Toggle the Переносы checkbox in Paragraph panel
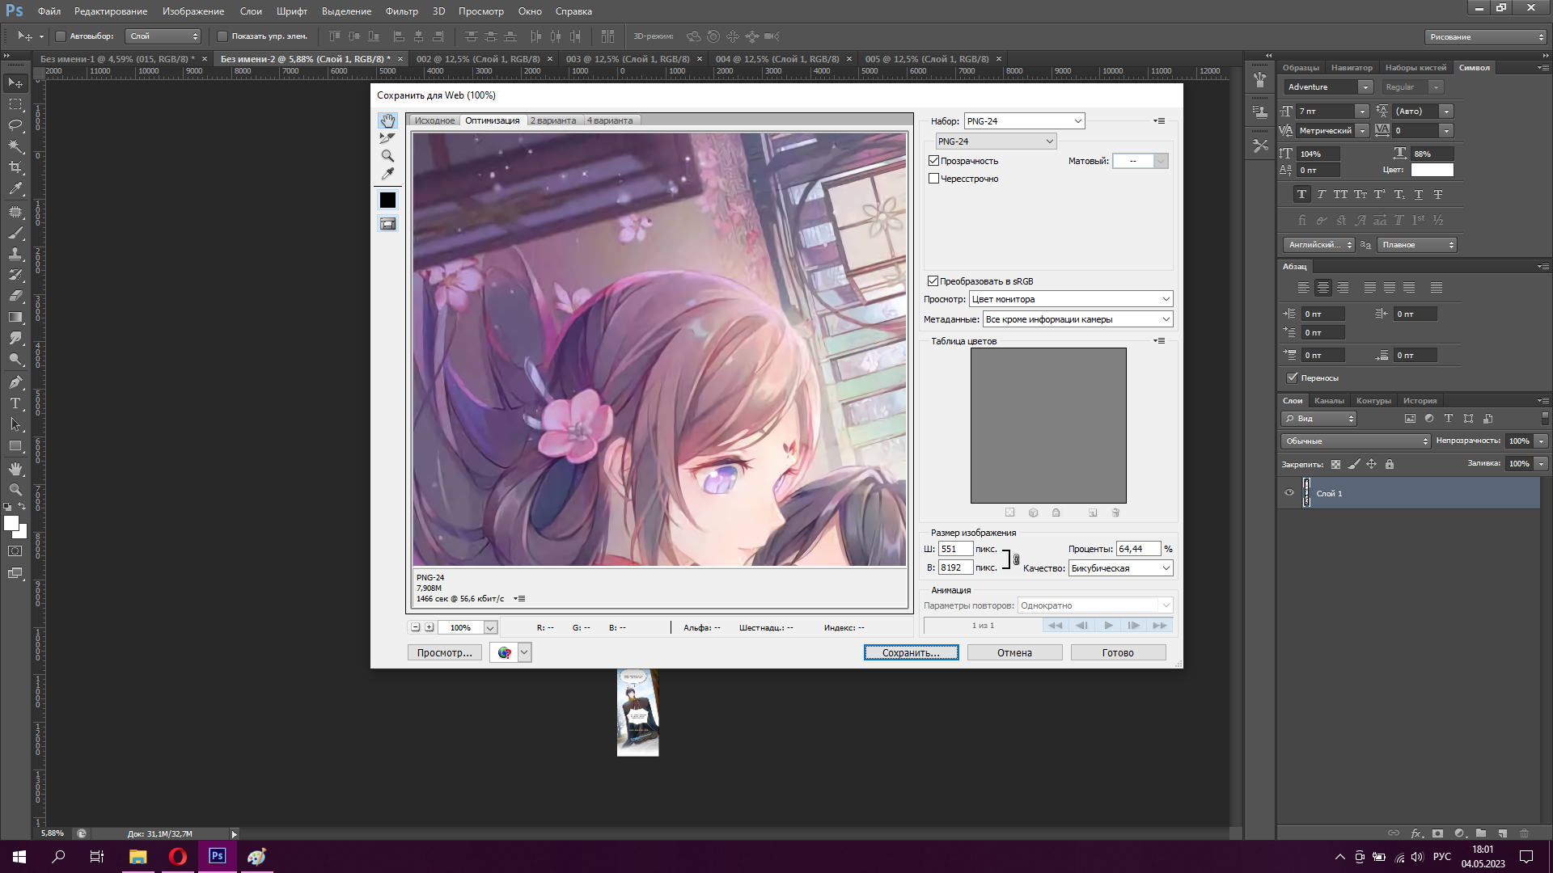Image resolution: width=1553 pixels, height=873 pixels. point(1293,377)
